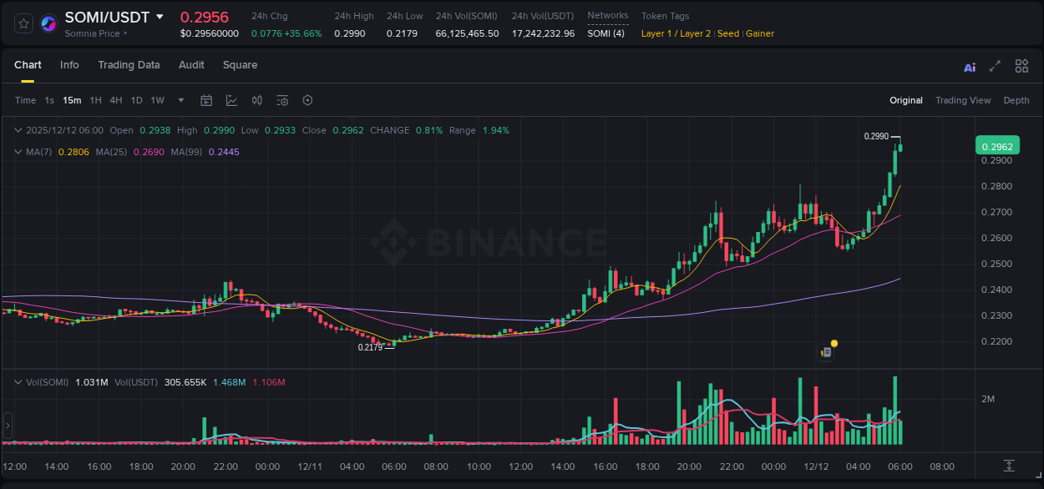Select the candlestick style icon
Viewport: 1044px width, 489px height.
pos(256,100)
